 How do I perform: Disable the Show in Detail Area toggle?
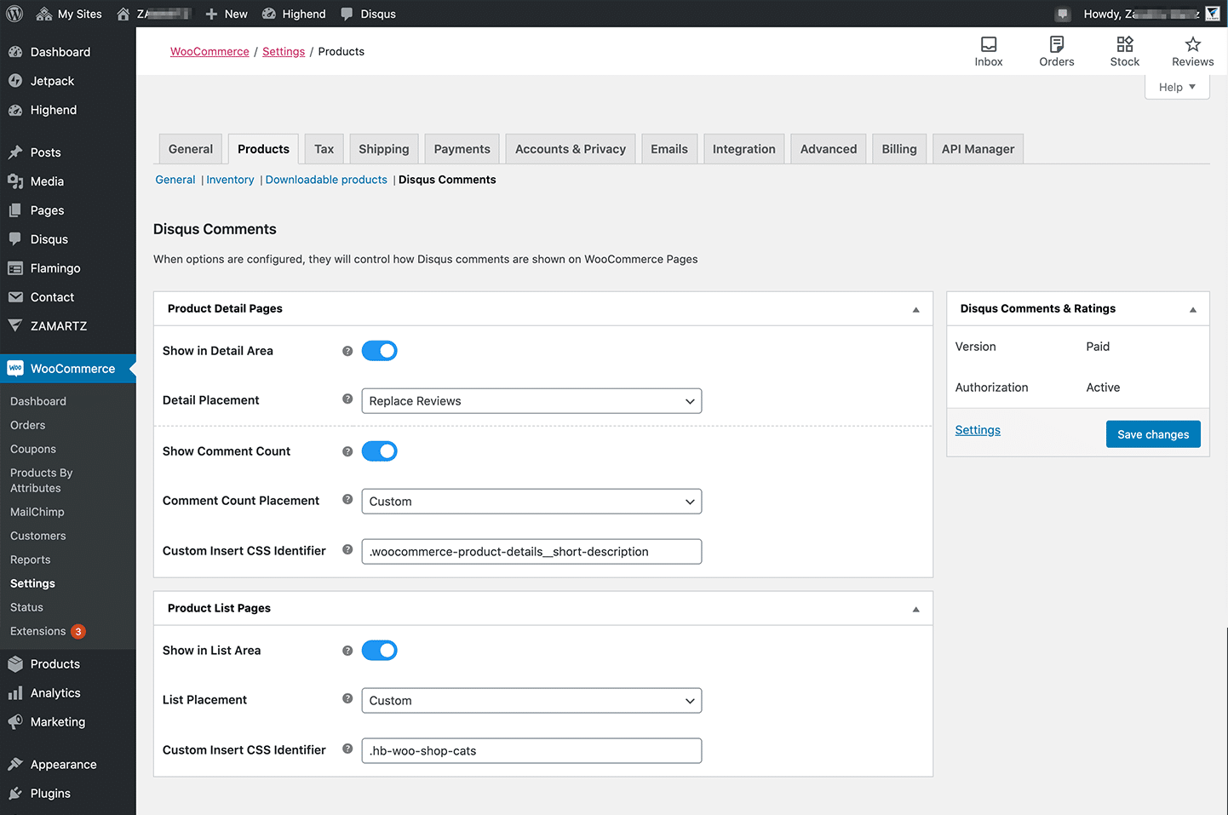[379, 350]
